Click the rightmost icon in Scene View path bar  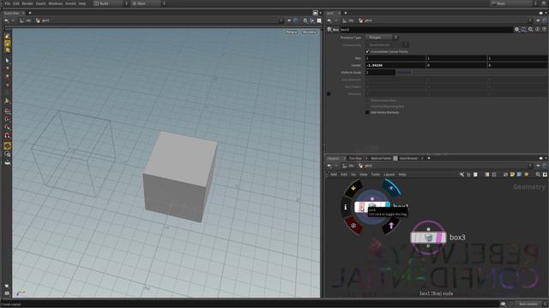319,21
